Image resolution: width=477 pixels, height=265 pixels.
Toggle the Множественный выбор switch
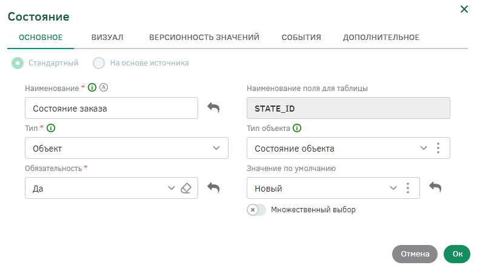(x=256, y=210)
